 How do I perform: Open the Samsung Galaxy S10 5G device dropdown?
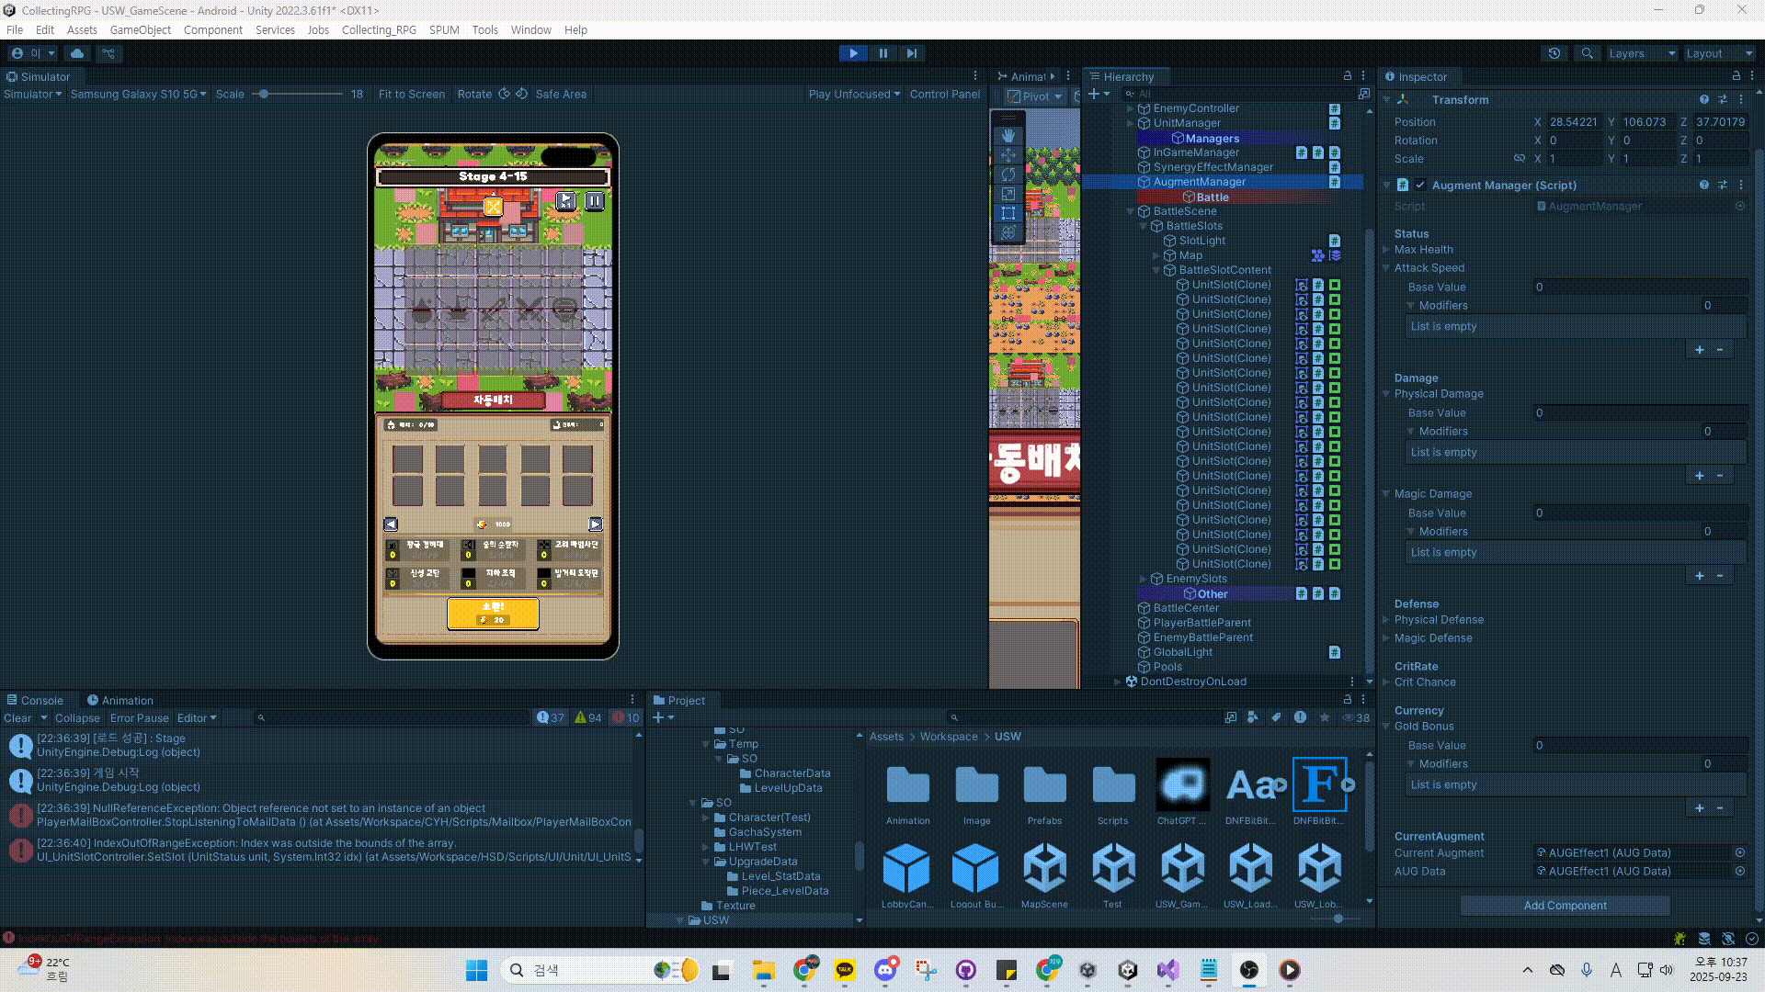click(138, 94)
